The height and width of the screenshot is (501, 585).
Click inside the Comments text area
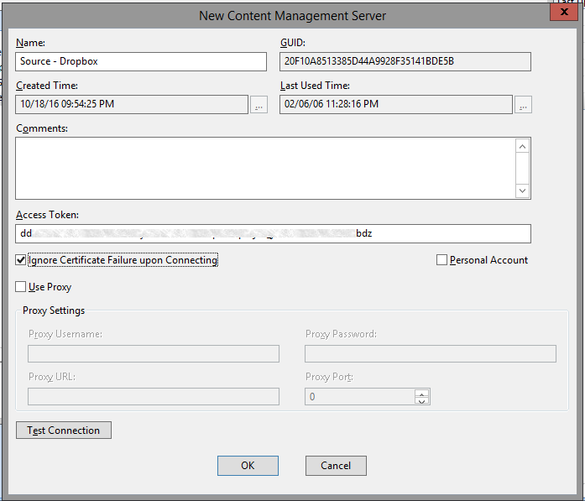point(264,168)
